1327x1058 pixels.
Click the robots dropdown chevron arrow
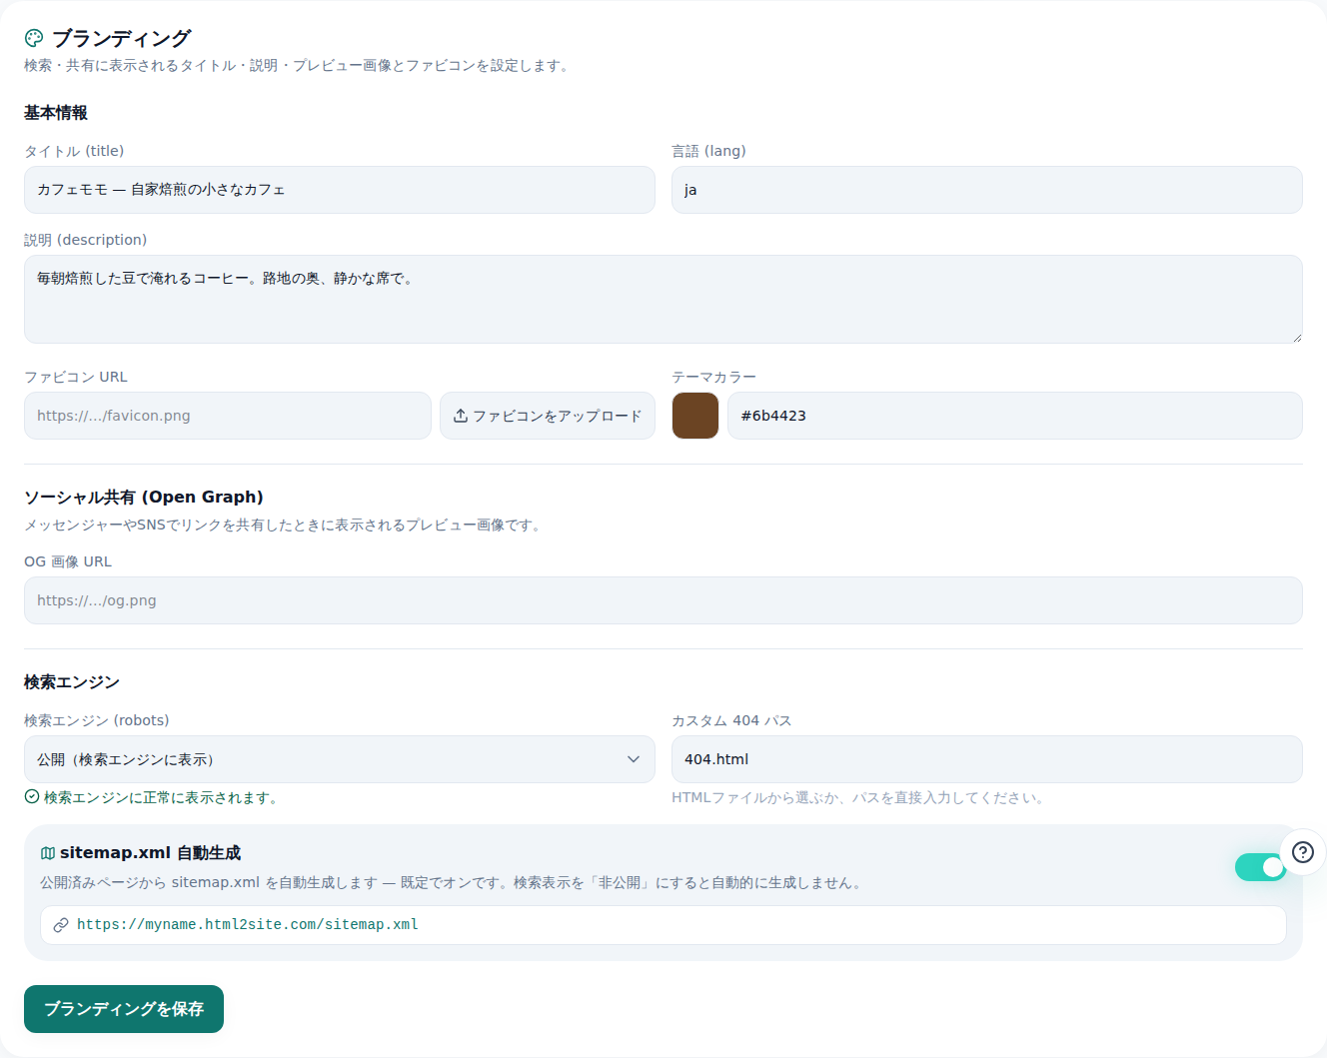[634, 759]
